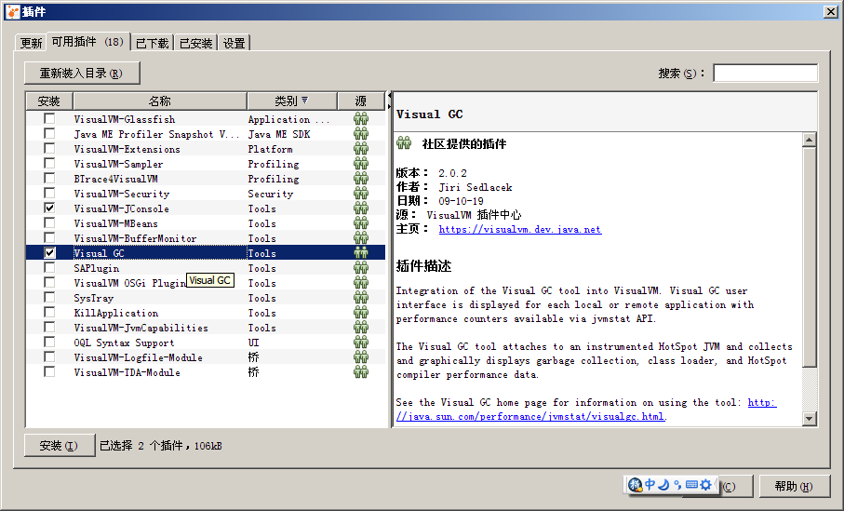Uncheck the VisualVM-JConsole install checkbox

tap(49, 208)
